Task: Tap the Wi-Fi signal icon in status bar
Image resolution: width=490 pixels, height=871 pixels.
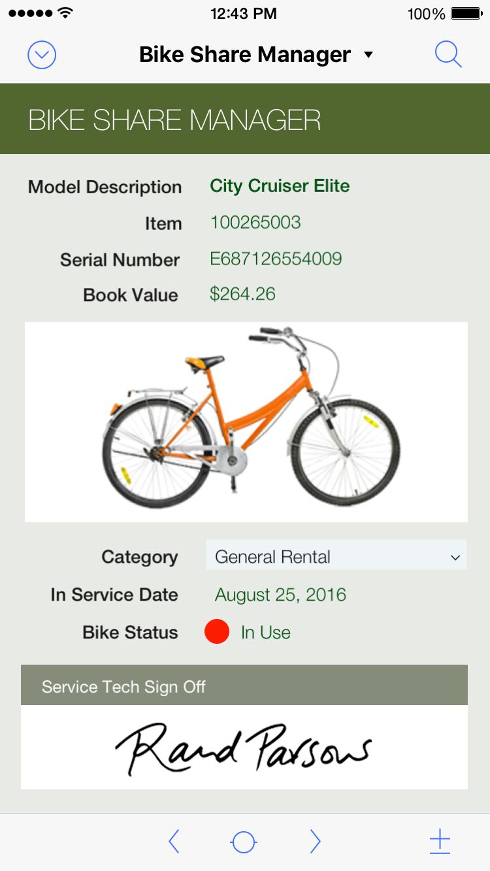Action: 65,13
